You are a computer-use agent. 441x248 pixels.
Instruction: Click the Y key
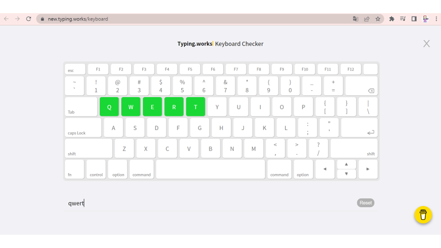pyautogui.click(x=217, y=107)
